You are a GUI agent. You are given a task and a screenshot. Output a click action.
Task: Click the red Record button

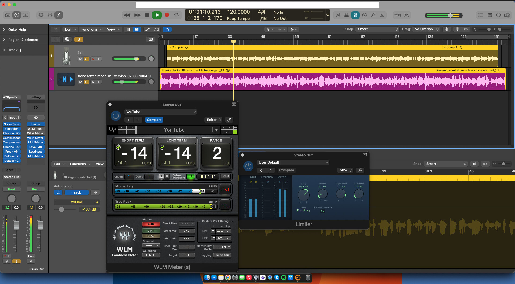pos(167,15)
